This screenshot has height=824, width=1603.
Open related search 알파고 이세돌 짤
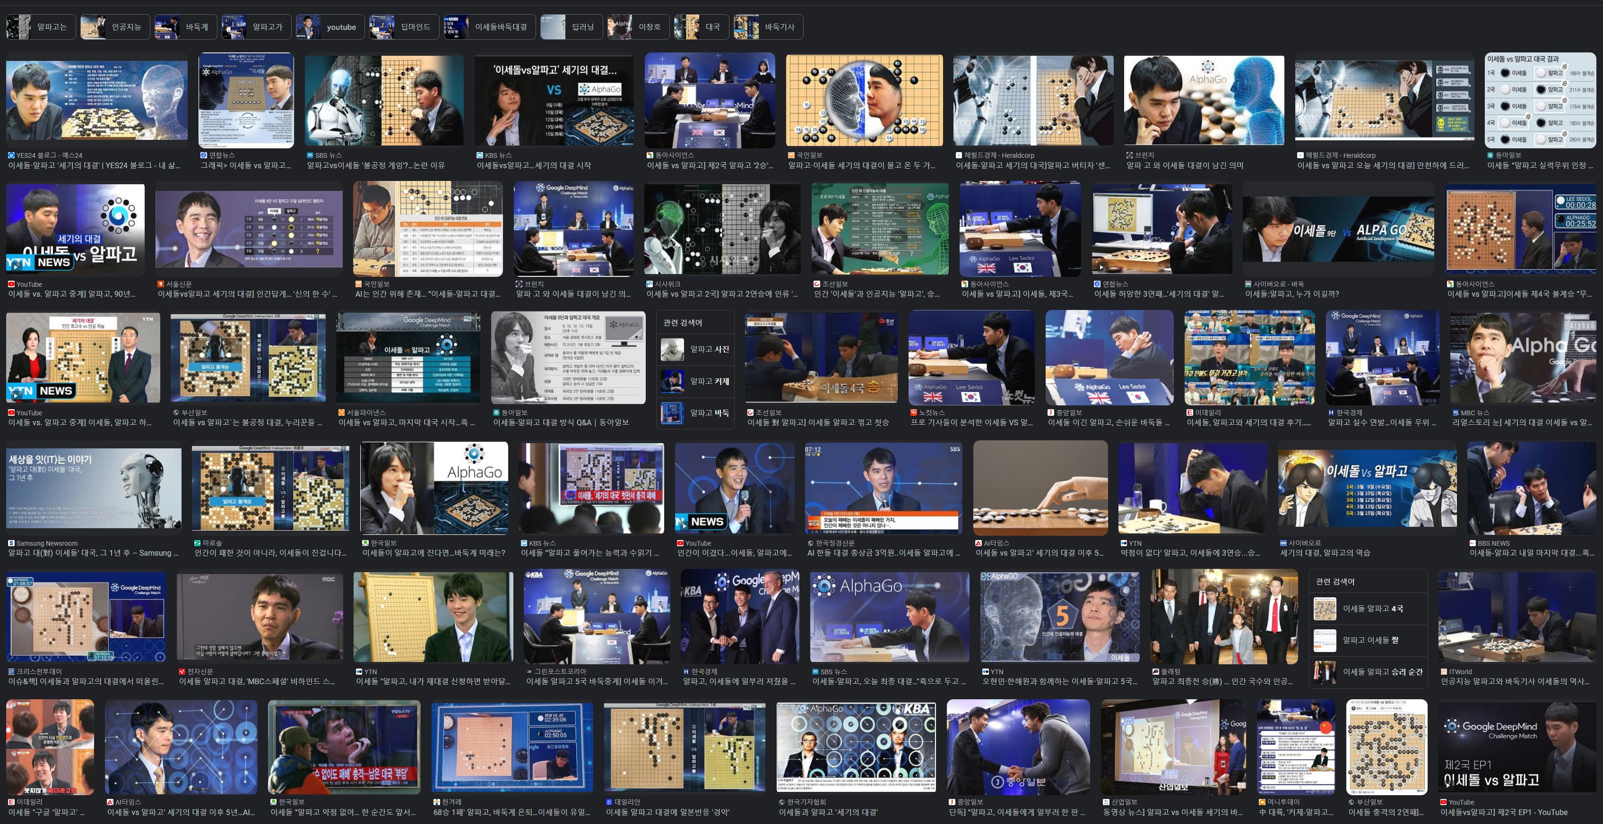[x=1368, y=641]
